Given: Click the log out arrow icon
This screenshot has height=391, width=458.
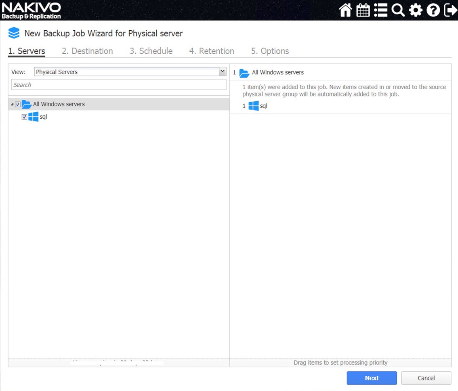Looking at the screenshot, I should point(451,10).
